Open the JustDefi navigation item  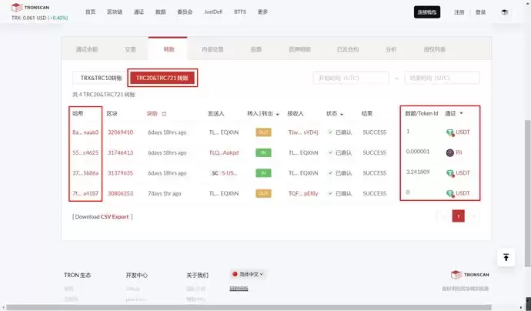click(213, 12)
